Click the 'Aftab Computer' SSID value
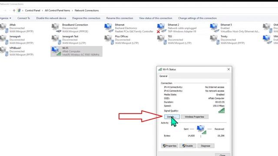The height and width of the screenshot is (156, 278). point(216,98)
